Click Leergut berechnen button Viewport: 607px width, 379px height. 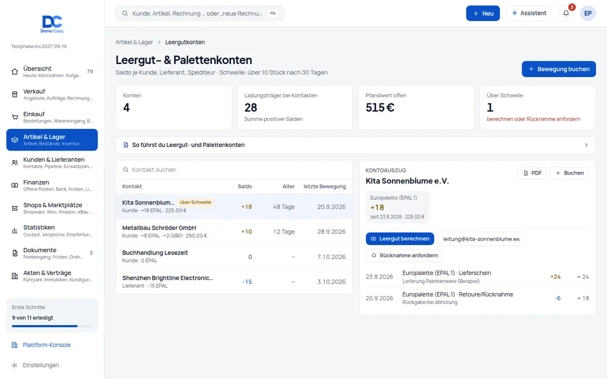[400, 239]
